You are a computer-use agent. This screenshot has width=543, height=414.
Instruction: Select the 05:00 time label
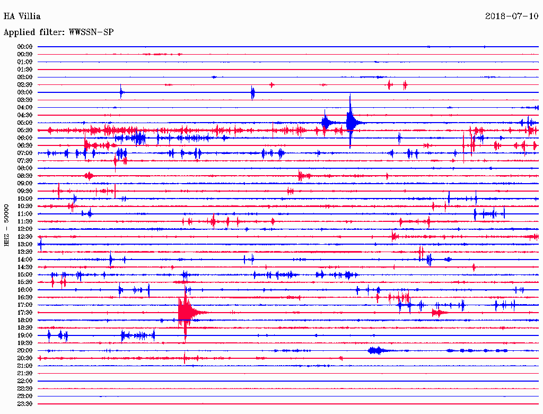pyautogui.click(x=25, y=123)
